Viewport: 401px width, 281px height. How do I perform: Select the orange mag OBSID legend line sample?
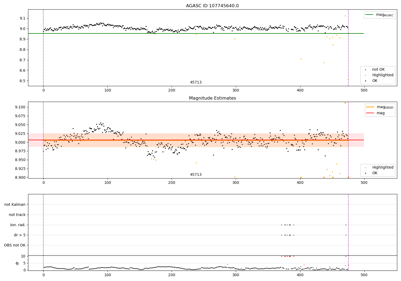click(x=370, y=107)
